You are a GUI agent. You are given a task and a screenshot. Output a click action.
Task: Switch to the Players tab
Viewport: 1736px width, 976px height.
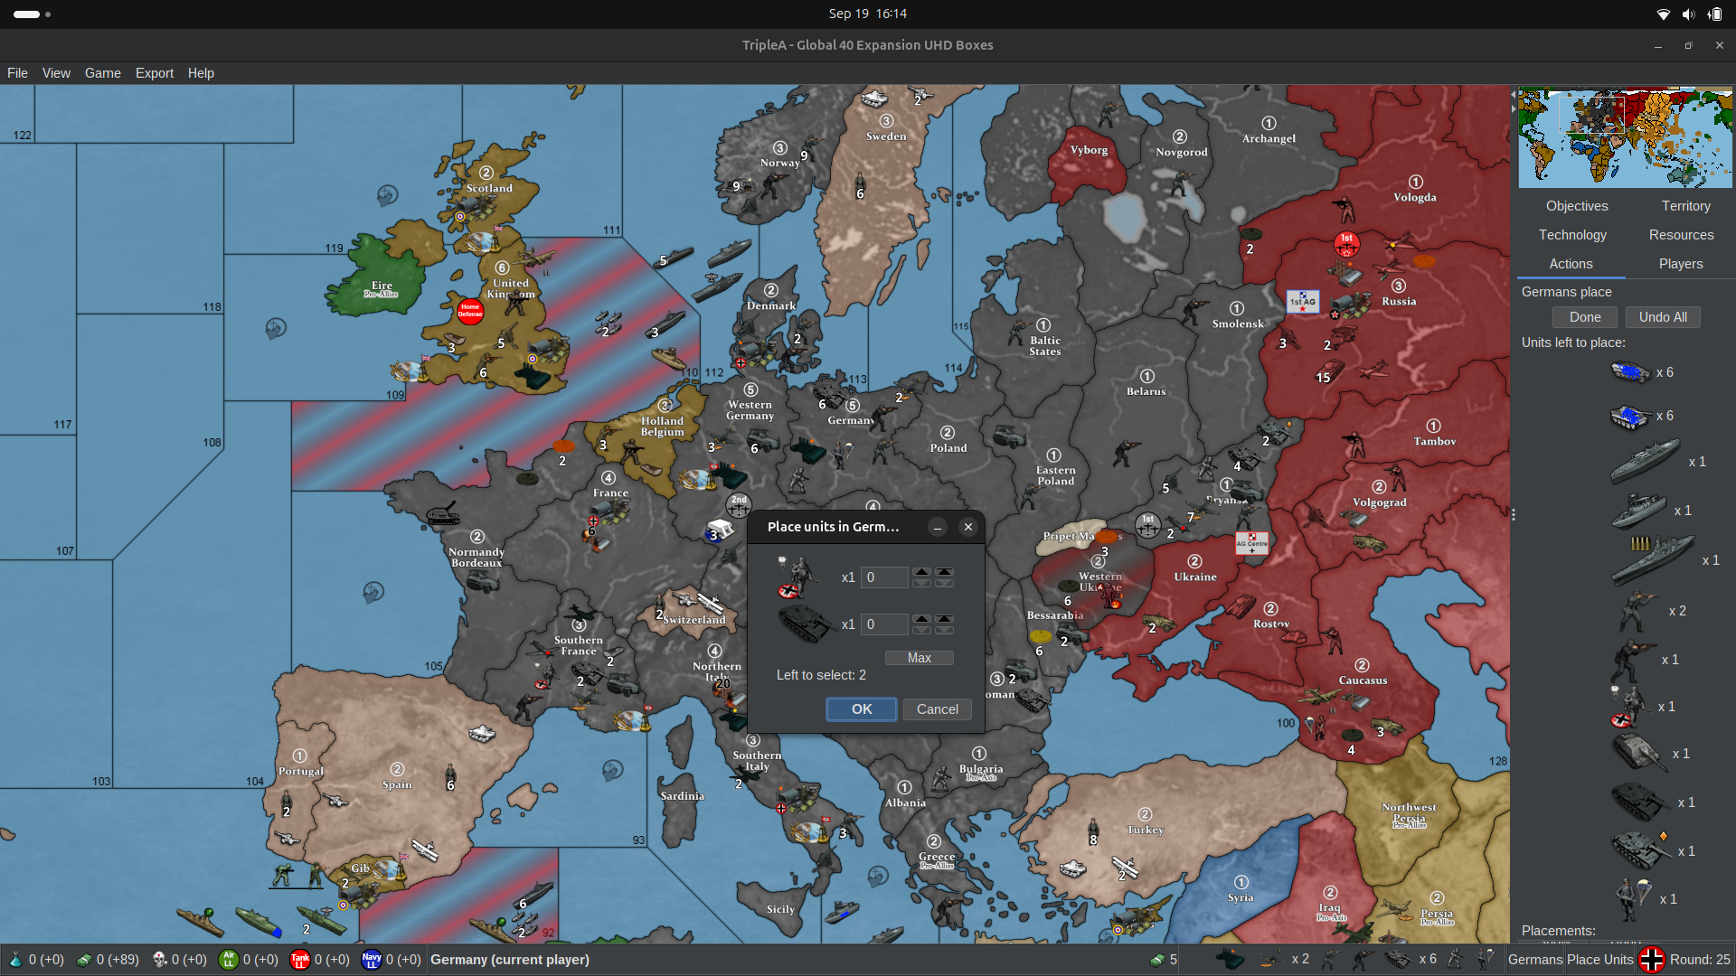[1681, 264]
